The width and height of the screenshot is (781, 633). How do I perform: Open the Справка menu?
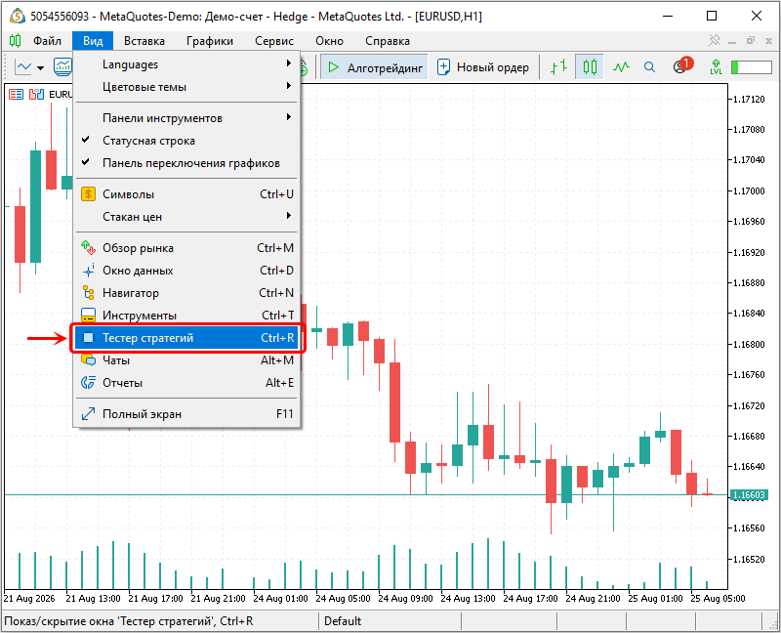388,41
